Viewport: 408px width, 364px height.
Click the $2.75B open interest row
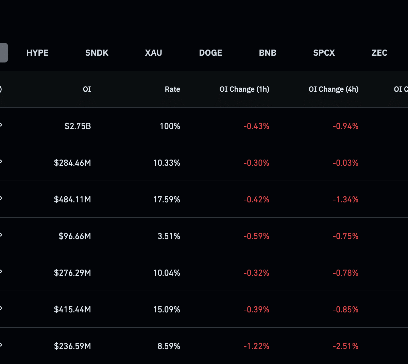[x=204, y=126]
